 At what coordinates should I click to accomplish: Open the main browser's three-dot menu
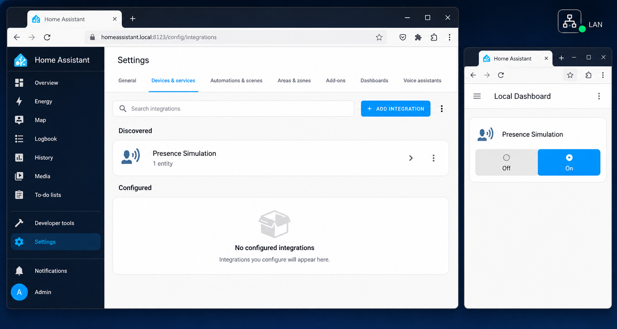point(450,37)
